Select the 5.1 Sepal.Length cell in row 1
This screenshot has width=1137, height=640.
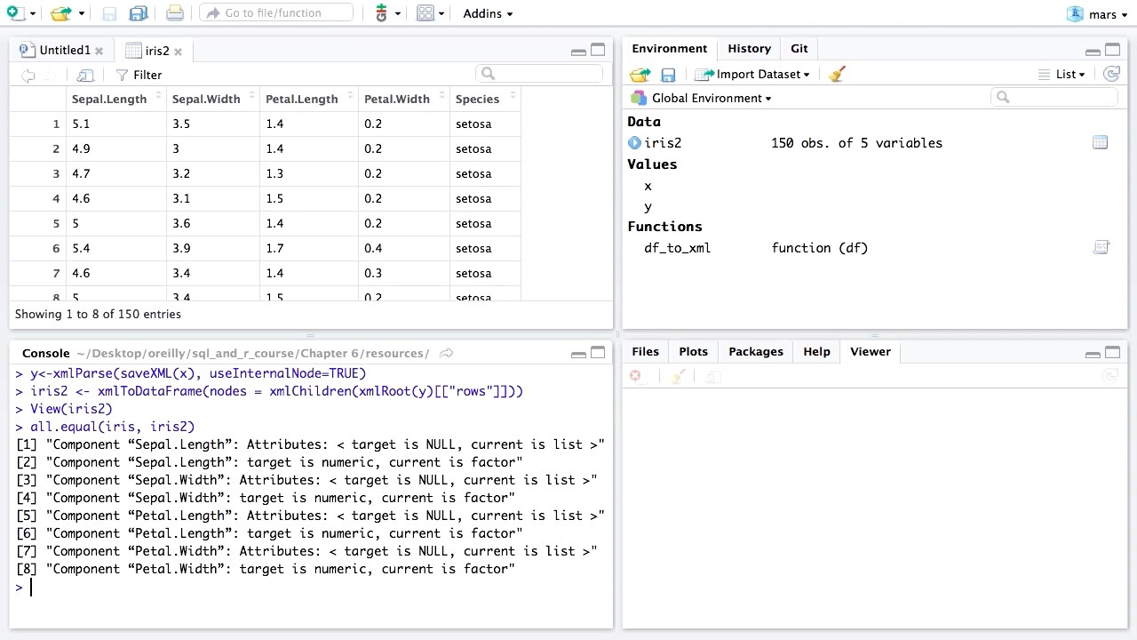[116, 124]
